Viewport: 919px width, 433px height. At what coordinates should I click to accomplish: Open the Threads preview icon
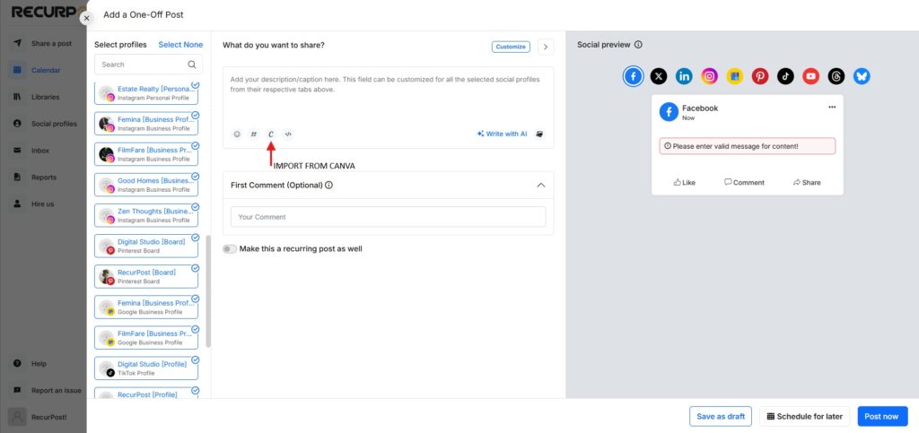(x=836, y=76)
